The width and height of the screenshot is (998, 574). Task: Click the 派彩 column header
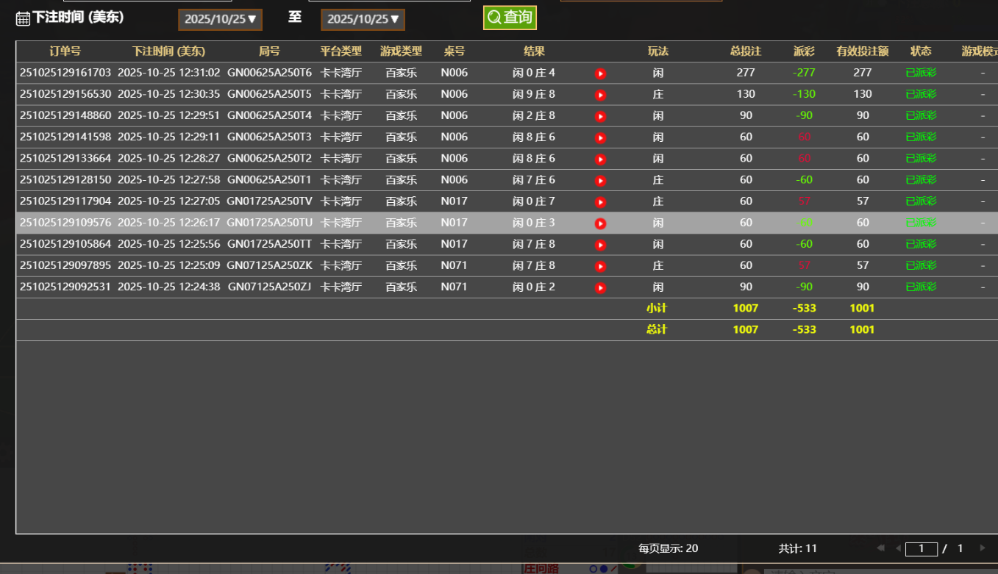click(804, 51)
